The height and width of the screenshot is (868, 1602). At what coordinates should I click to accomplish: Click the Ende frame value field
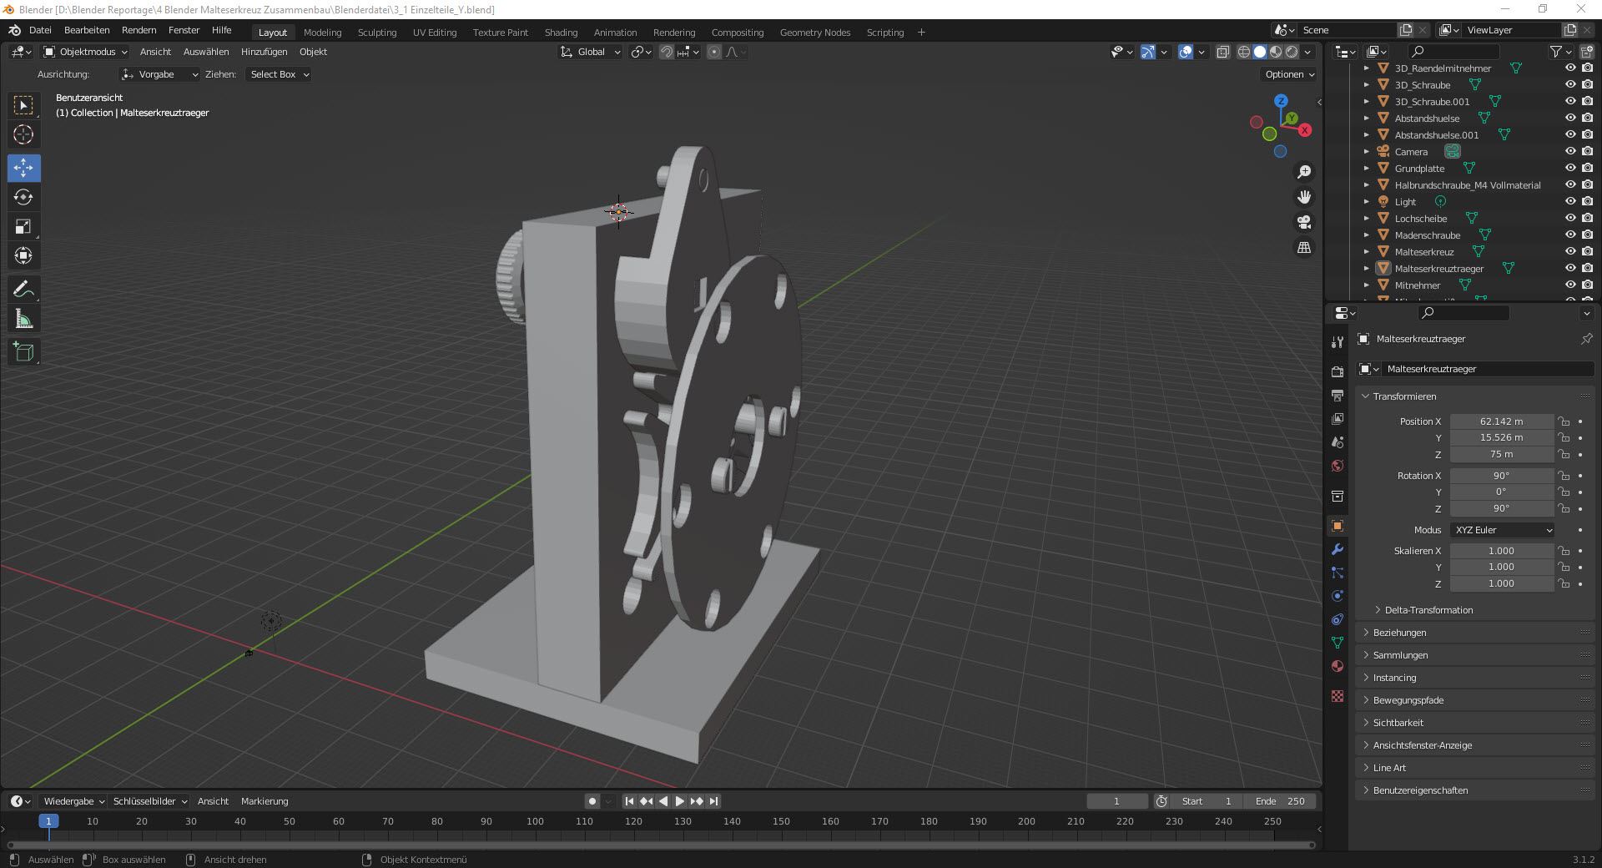point(1280,801)
